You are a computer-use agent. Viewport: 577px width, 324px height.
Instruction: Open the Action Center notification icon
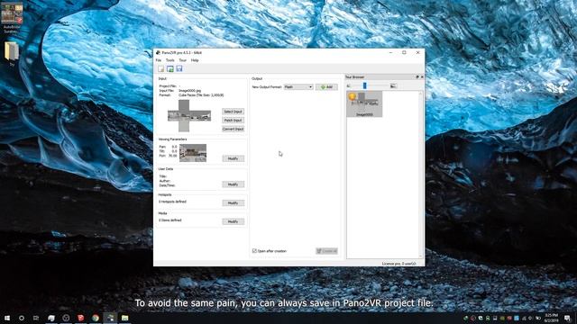567,318
